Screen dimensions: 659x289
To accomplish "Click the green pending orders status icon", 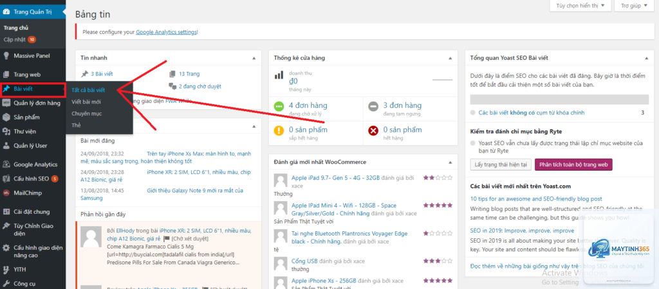I will pos(279,107).
